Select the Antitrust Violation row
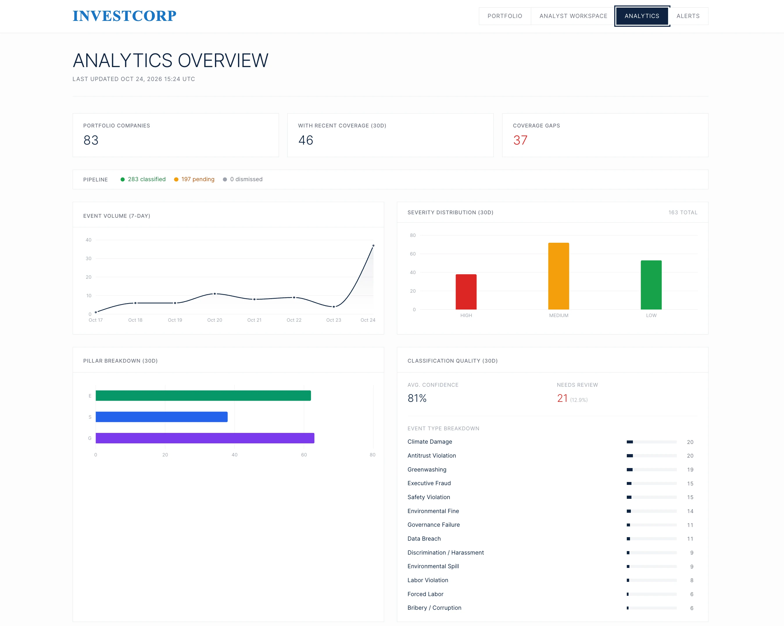 pos(552,456)
